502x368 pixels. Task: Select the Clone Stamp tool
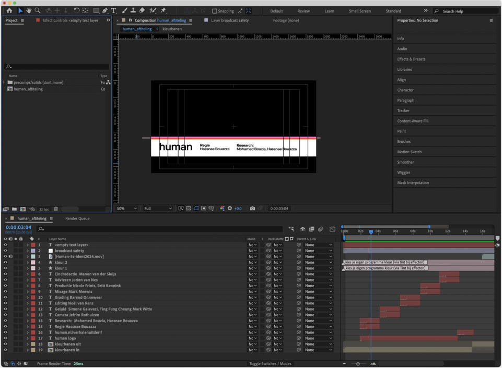pyautogui.click(x=133, y=11)
